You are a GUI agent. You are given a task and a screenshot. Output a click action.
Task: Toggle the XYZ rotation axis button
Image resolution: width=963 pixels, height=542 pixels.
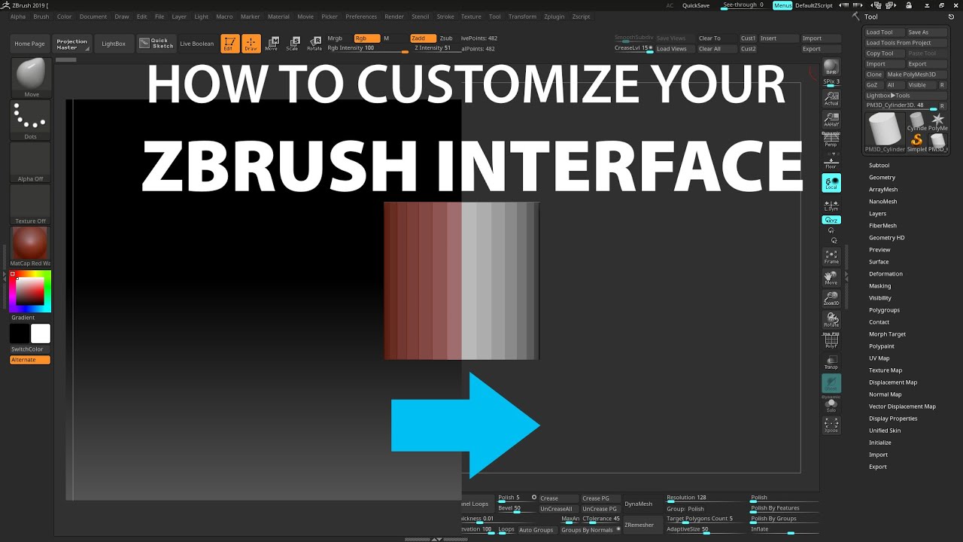[x=831, y=220]
